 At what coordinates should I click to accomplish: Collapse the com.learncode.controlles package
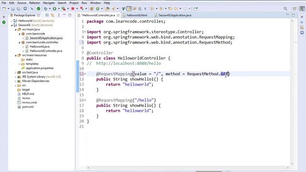pyautogui.click(x=20, y=43)
